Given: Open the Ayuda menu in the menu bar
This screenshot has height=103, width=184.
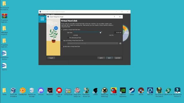Looking at the screenshot, I should pyautogui.click(x=53, y=15).
